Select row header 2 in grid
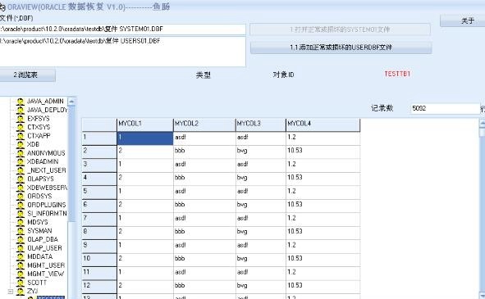The height and width of the screenshot is (299, 485). (99, 152)
